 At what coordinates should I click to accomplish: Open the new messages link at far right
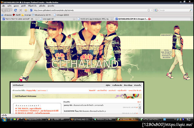click(135, 90)
